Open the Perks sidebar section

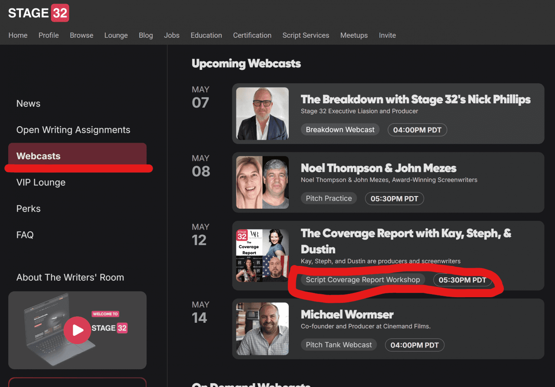(28, 209)
